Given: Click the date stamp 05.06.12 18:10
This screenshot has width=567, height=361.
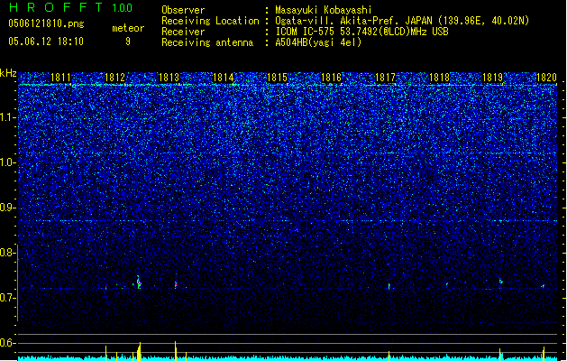Looking at the screenshot, I should [x=46, y=42].
